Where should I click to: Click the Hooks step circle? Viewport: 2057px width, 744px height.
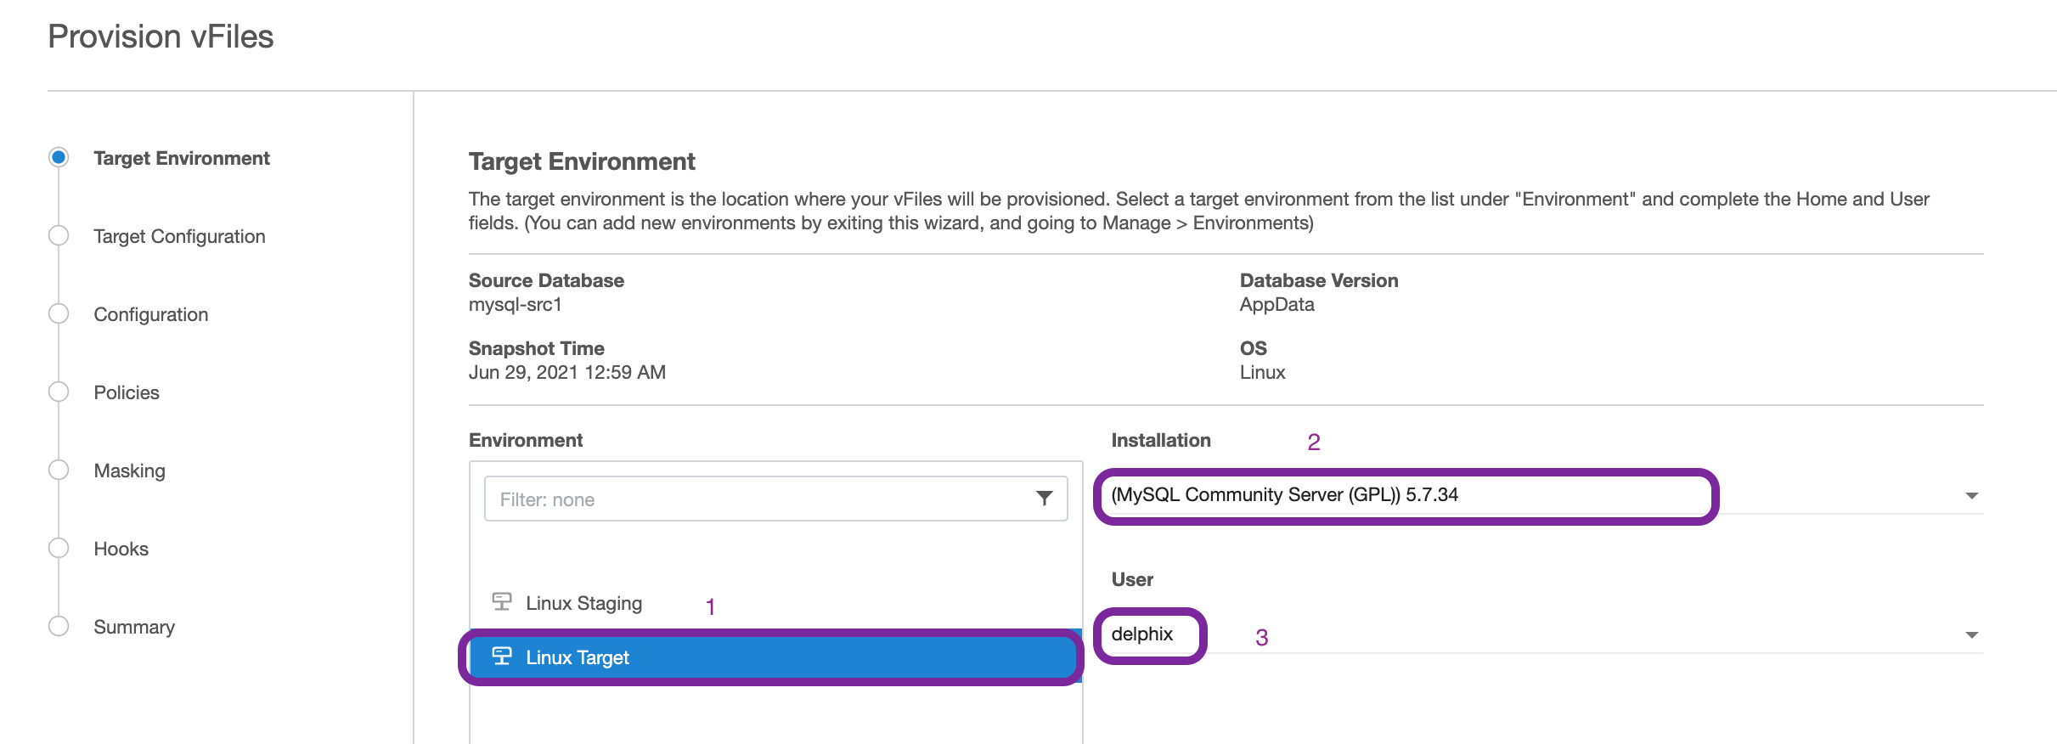[x=59, y=549]
